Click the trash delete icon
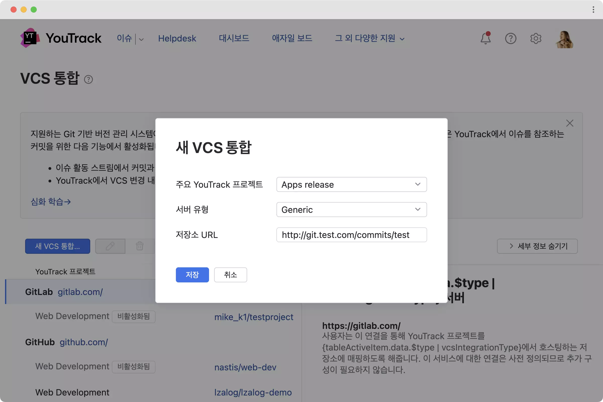Image resolution: width=603 pixels, height=402 pixels. [x=140, y=246]
